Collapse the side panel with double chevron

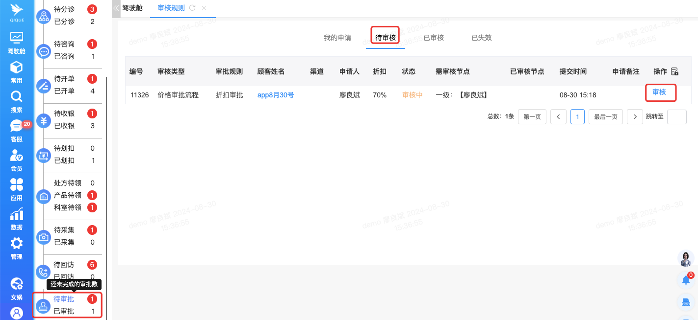[x=116, y=8]
